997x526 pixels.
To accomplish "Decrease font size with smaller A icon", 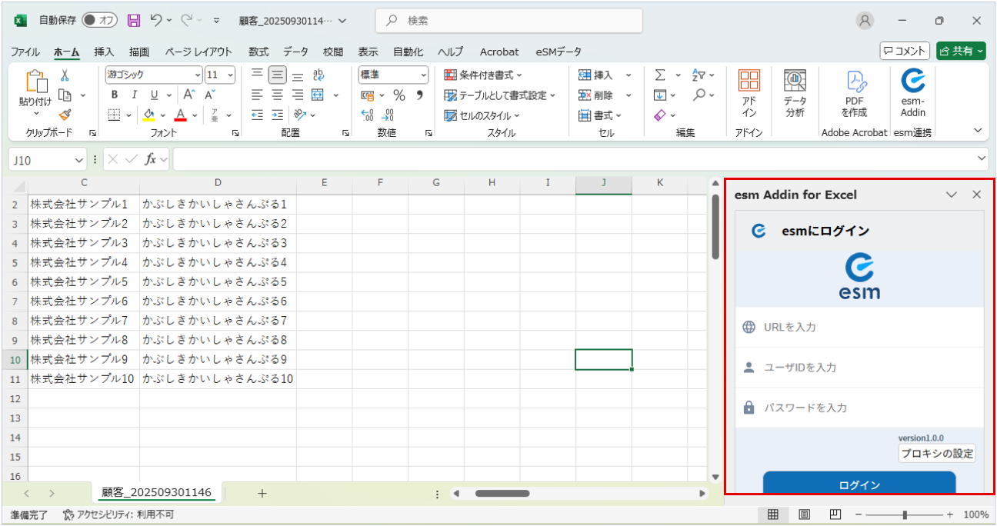I will pyautogui.click(x=210, y=95).
